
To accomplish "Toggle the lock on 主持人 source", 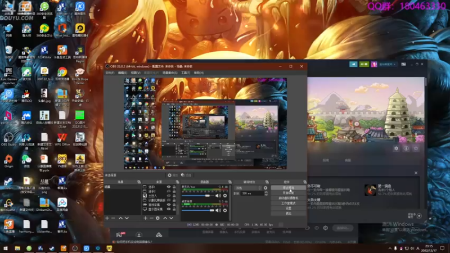I will click(174, 196).
